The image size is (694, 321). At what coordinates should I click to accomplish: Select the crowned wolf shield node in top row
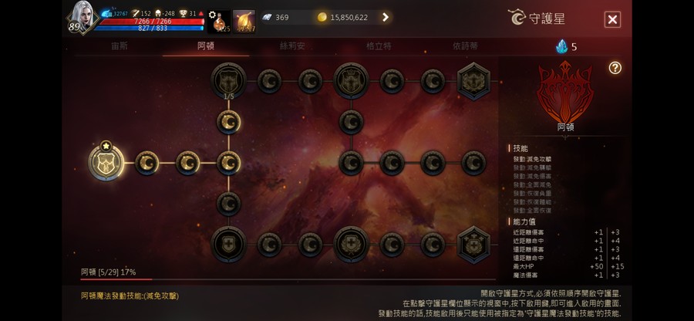(351, 80)
